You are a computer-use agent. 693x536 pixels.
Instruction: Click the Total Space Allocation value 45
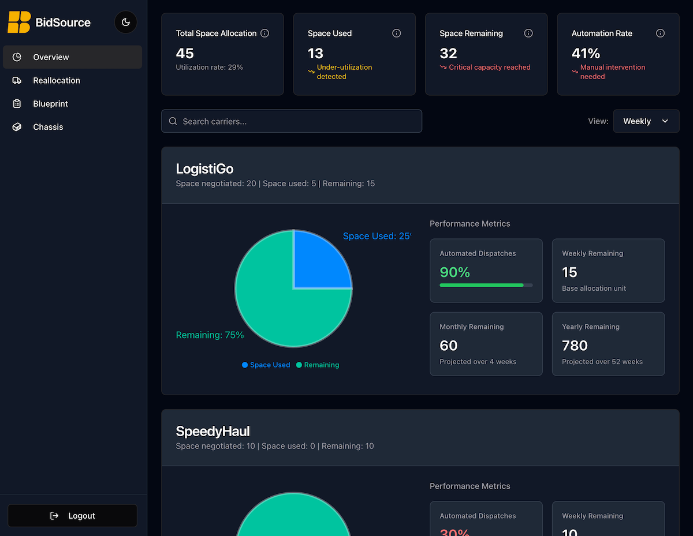click(x=185, y=54)
